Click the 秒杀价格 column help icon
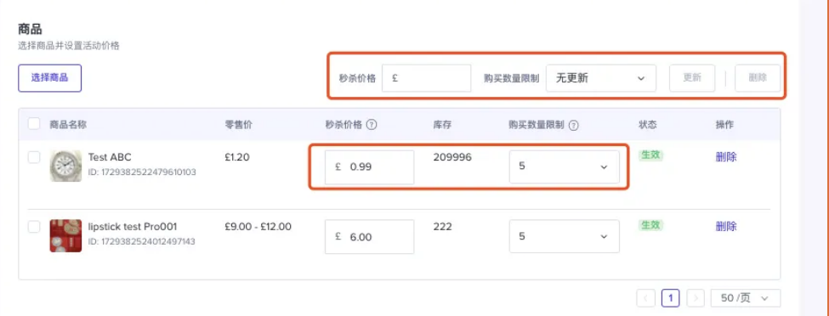This screenshot has height=316, width=829. 372,125
